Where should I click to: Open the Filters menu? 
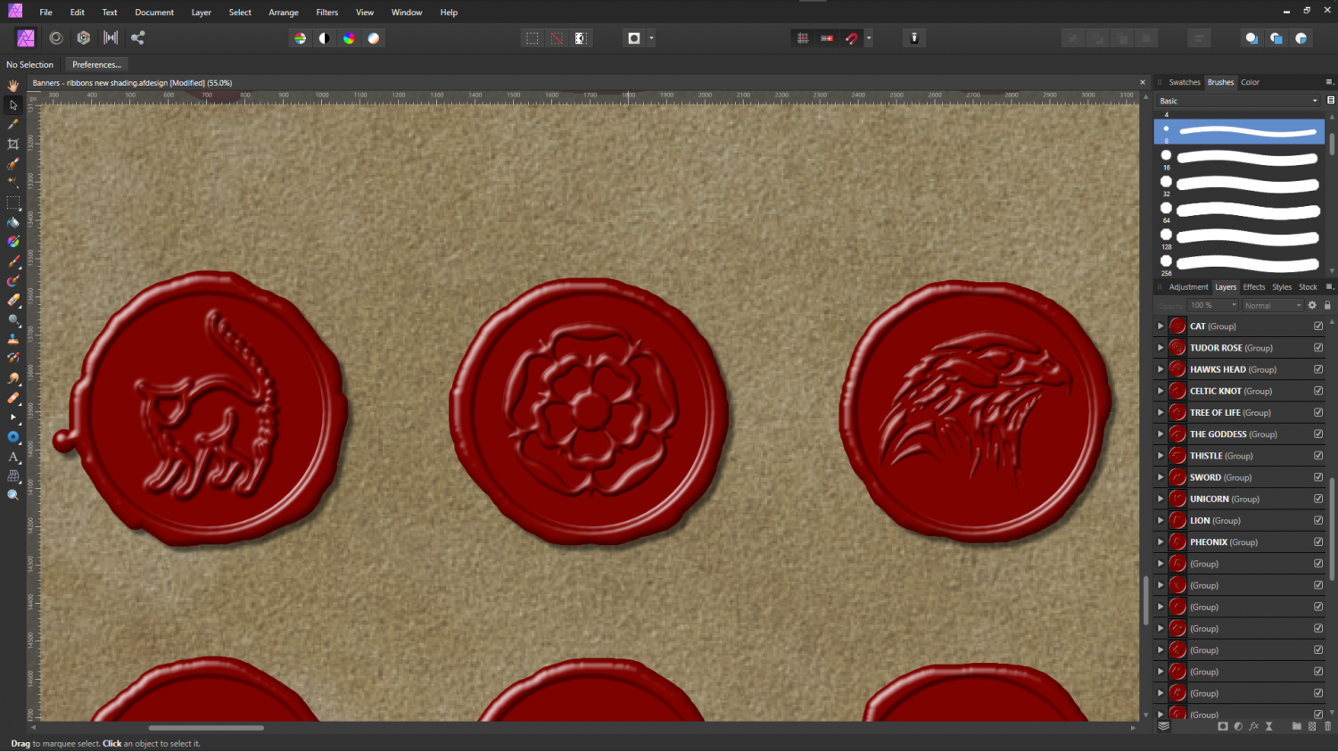(x=327, y=12)
